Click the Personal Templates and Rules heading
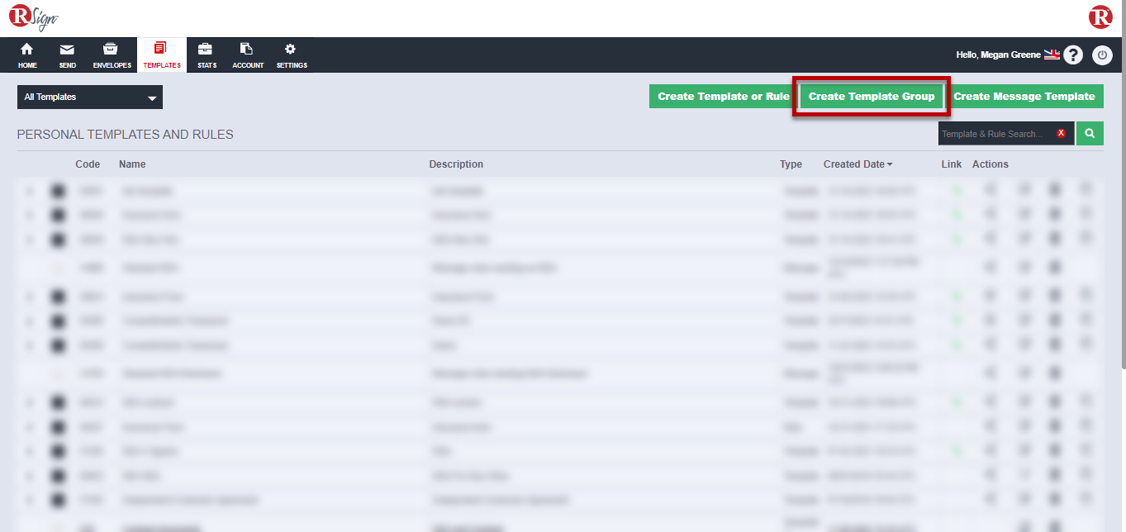 click(x=124, y=134)
